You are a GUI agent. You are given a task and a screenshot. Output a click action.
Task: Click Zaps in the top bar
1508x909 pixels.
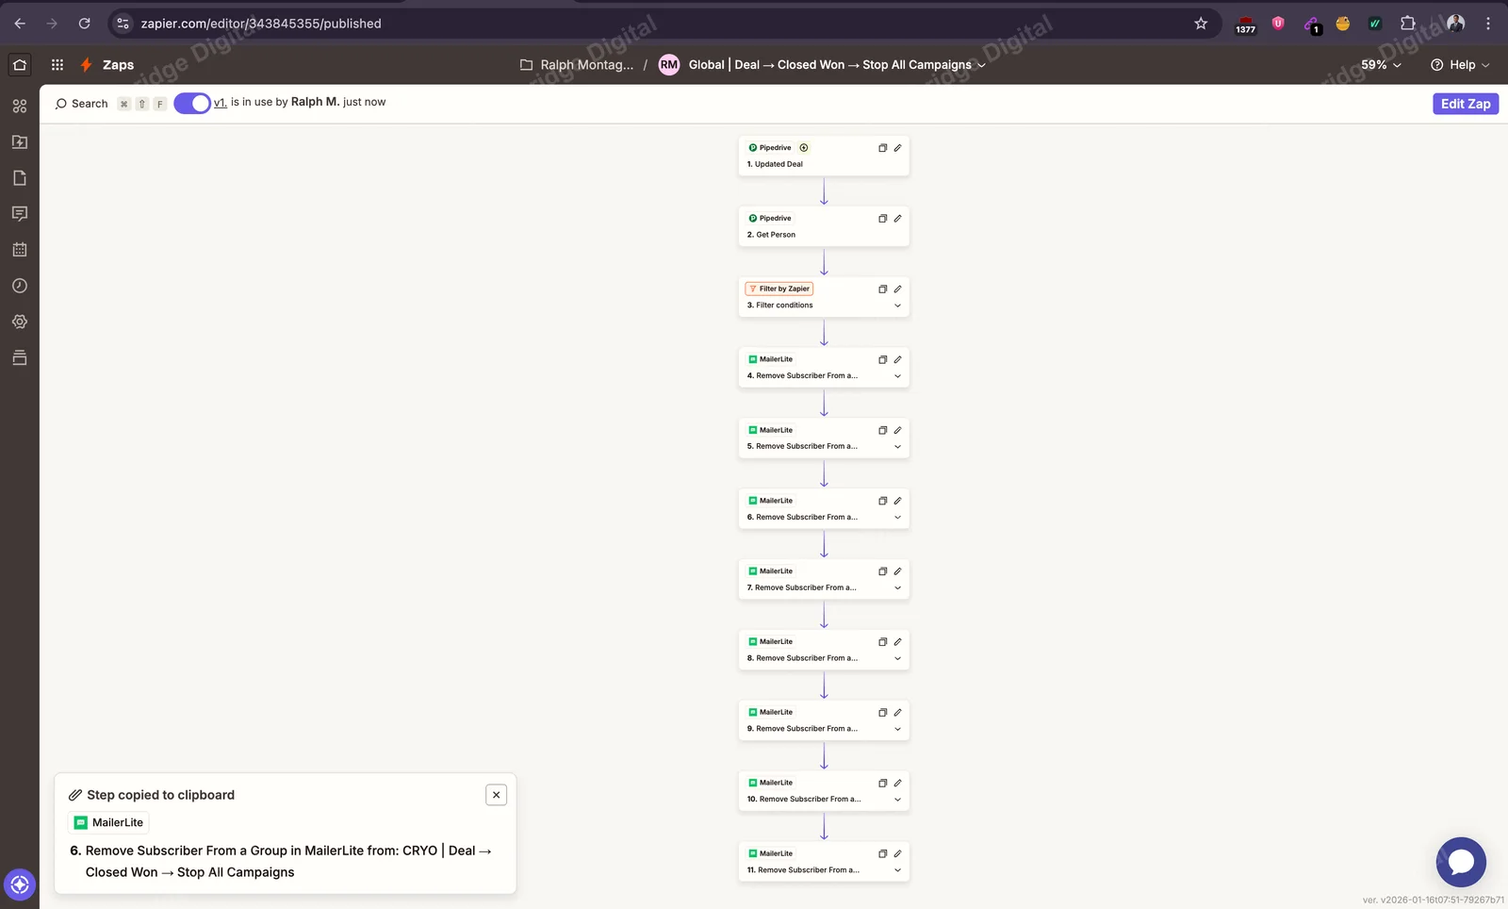pos(118,65)
